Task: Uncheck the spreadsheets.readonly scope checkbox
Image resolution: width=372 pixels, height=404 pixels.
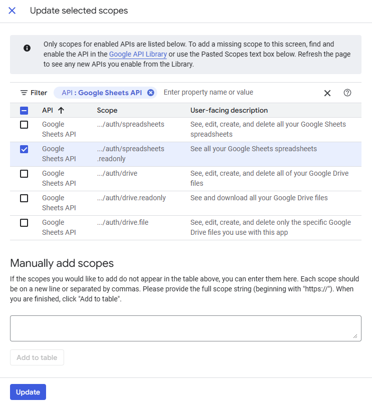Action: coord(24,149)
